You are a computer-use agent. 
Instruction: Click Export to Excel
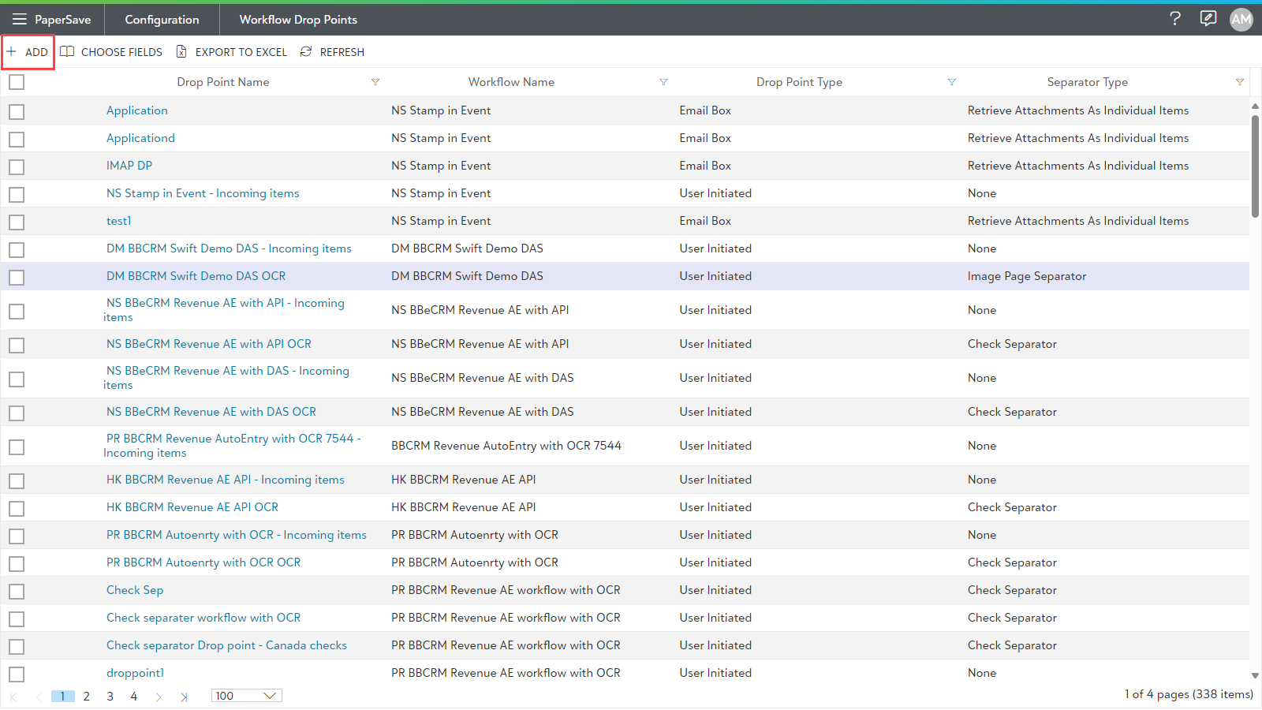click(232, 52)
